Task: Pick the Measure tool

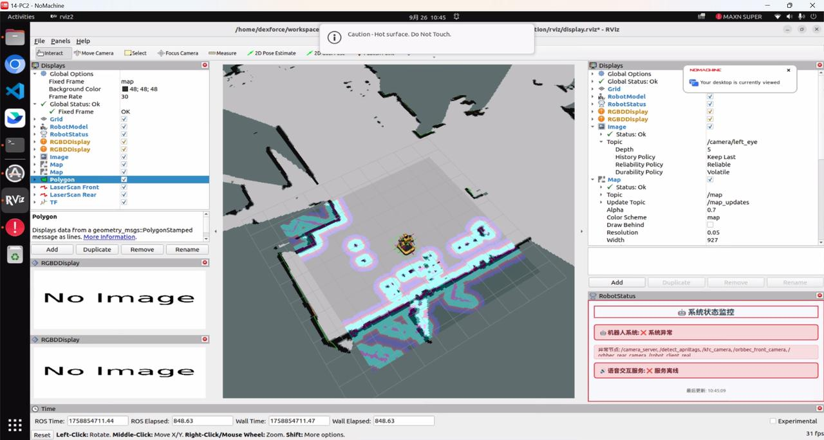Action: coord(223,53)
